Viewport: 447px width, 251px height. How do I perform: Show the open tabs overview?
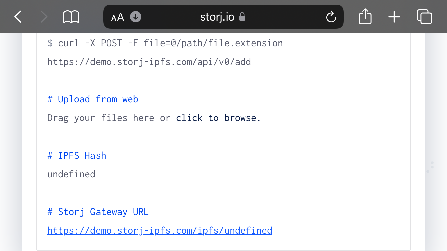424,17
